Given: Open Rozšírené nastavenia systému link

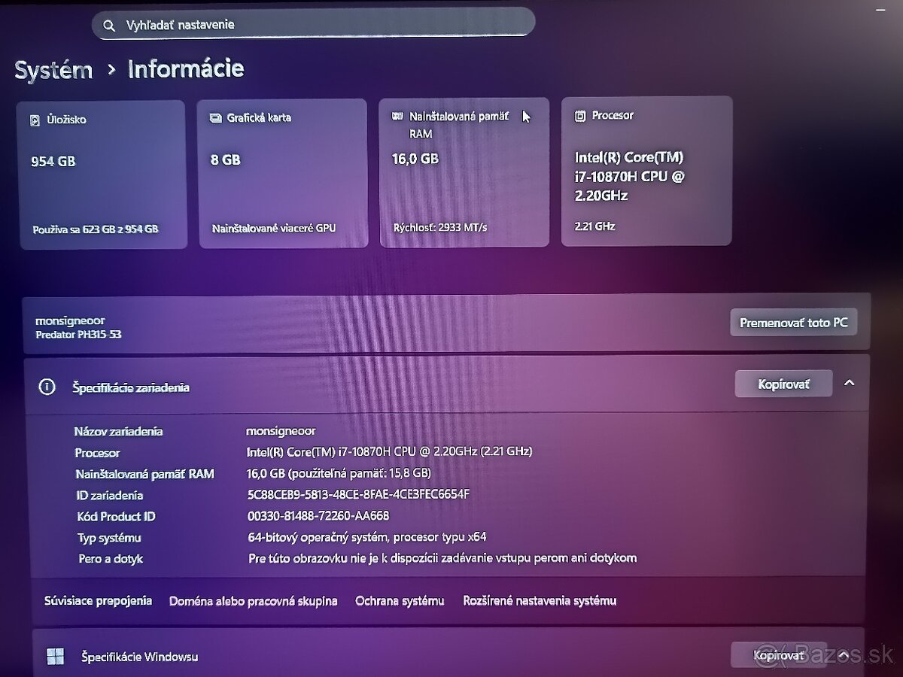Looking at the screenshot, I should pos(539,601).
